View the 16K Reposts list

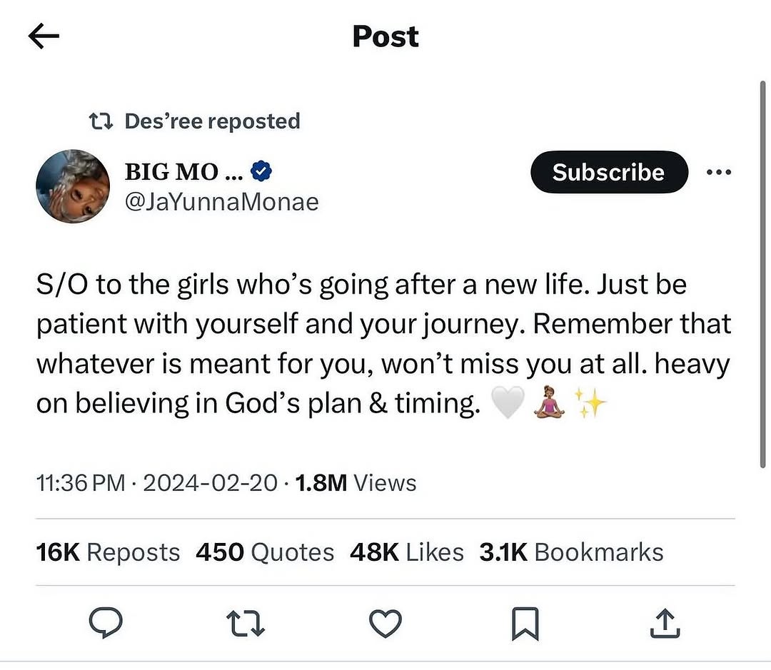coord(108,552)
